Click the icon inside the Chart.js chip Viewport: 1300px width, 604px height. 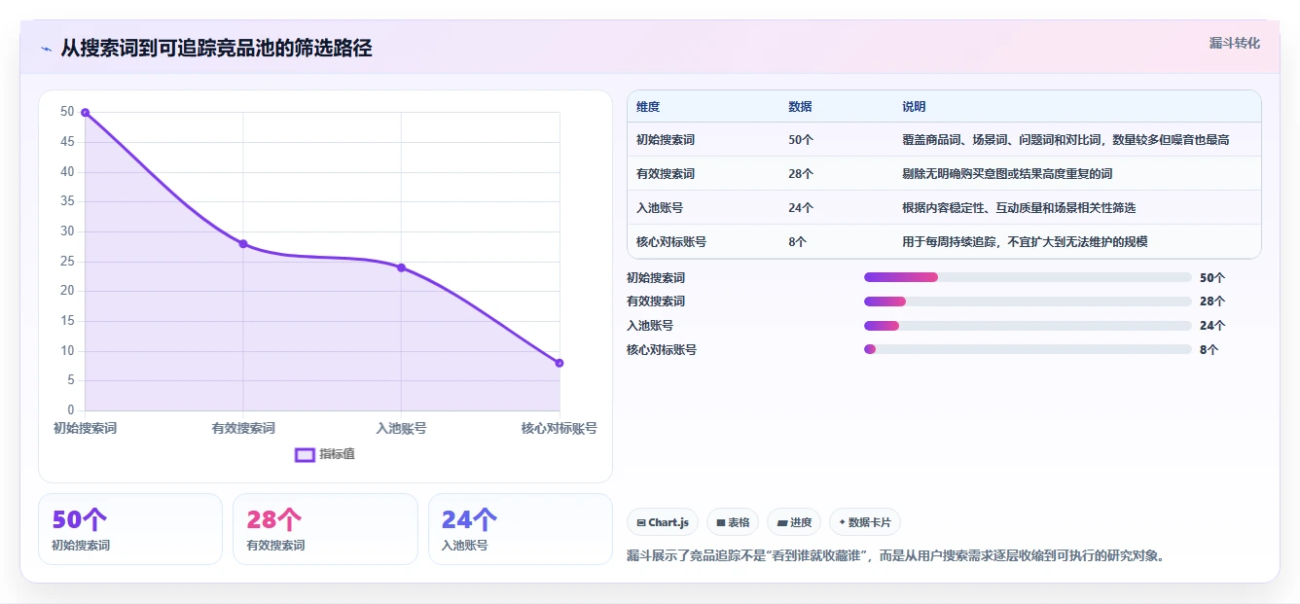coord(641,522)
